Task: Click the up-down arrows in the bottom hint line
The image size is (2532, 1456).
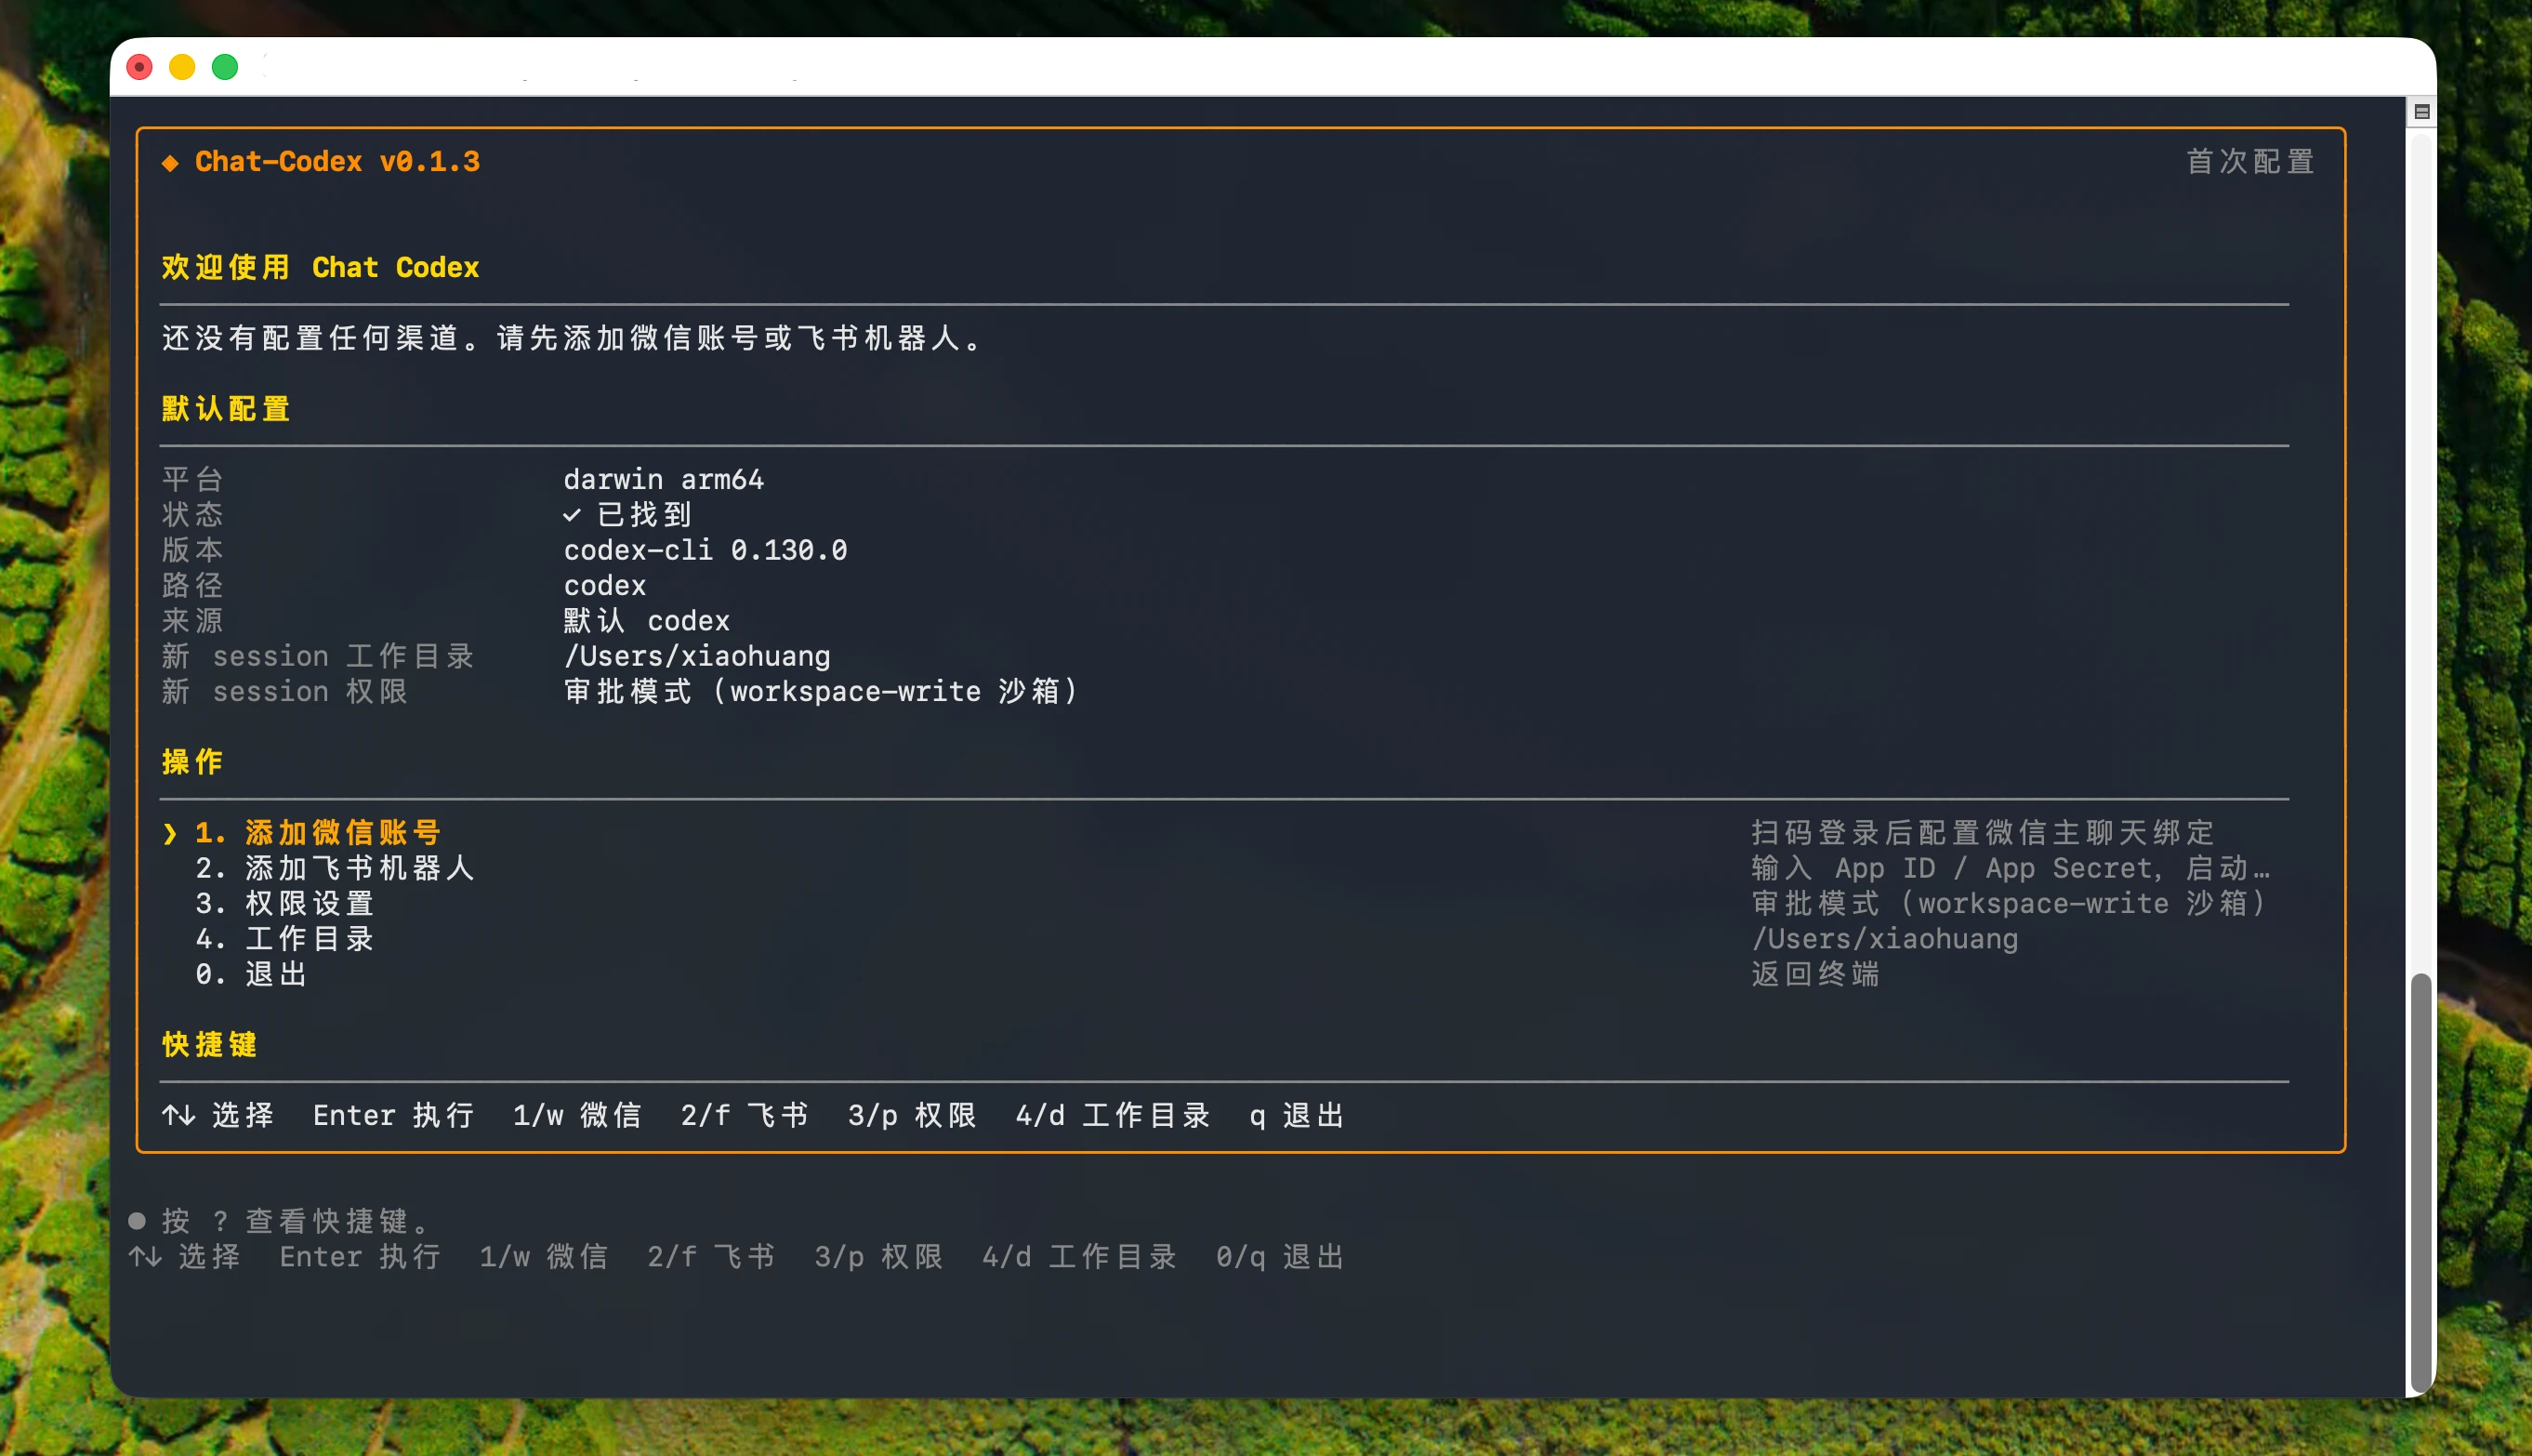Action: pyautogui.click(x=145, y=1257)
